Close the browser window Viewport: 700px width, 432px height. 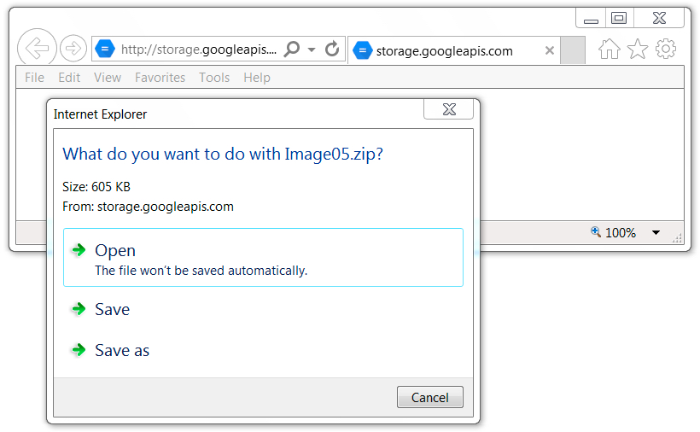tap(659, 18)
